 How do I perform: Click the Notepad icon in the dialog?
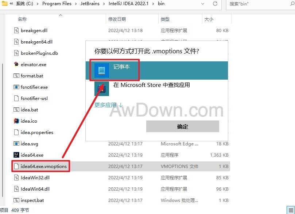coord(102,70)
